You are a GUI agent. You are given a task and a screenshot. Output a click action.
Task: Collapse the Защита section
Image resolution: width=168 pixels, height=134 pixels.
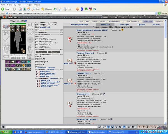point(36,30)
